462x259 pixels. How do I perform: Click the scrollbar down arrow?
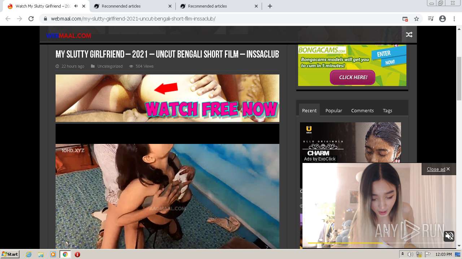[459, 246]
